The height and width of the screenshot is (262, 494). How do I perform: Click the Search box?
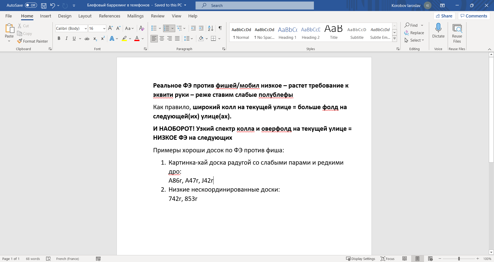(x=255, y=5)
